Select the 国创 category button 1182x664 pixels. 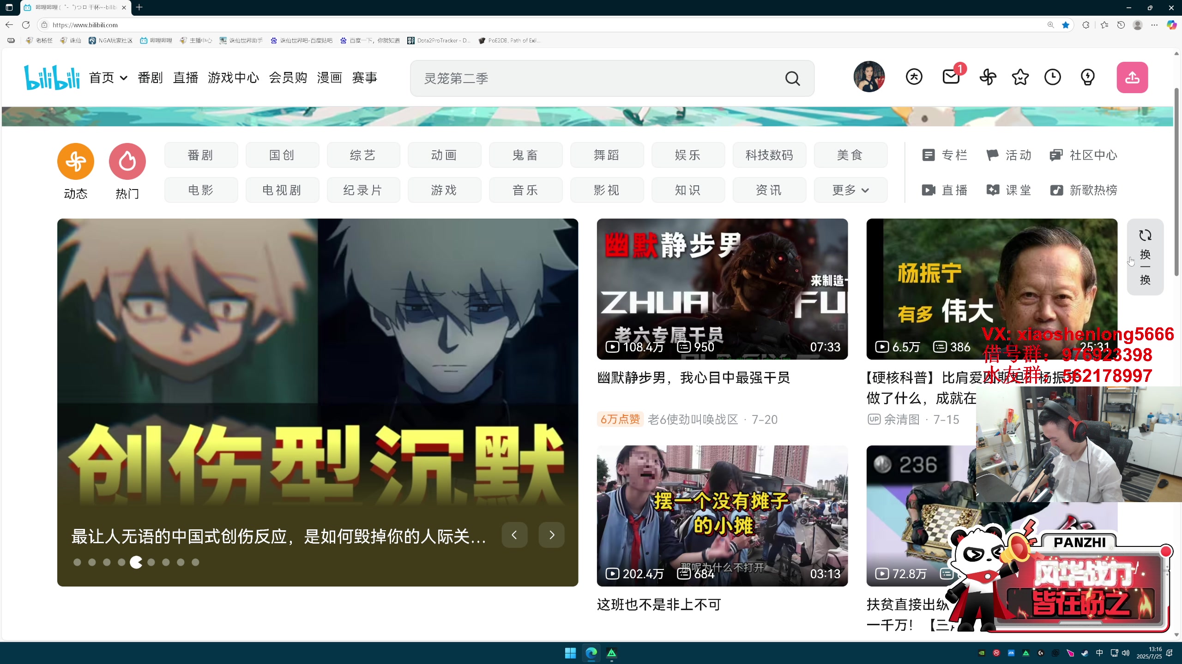click(282, 155)
